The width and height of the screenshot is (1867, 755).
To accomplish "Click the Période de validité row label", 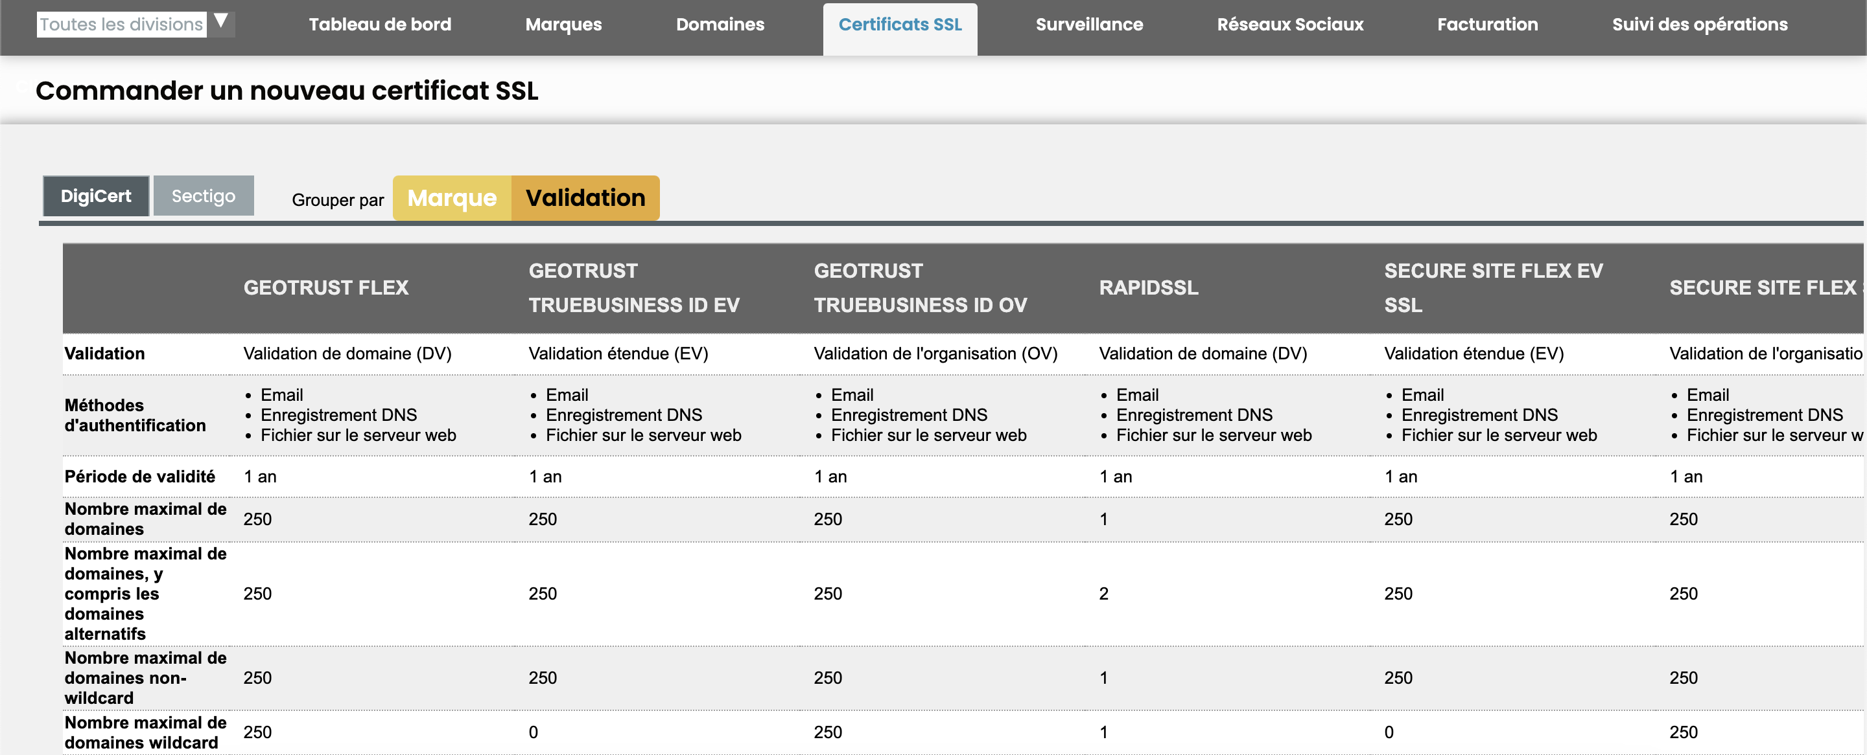I will (x=139, y=477).
